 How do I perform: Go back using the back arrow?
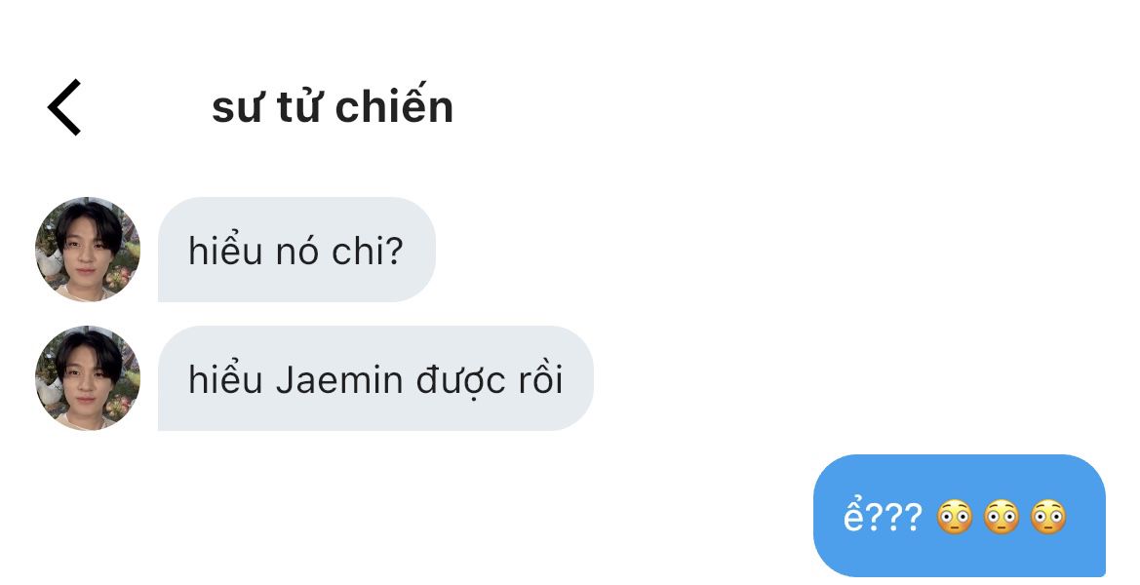point(64,107)
